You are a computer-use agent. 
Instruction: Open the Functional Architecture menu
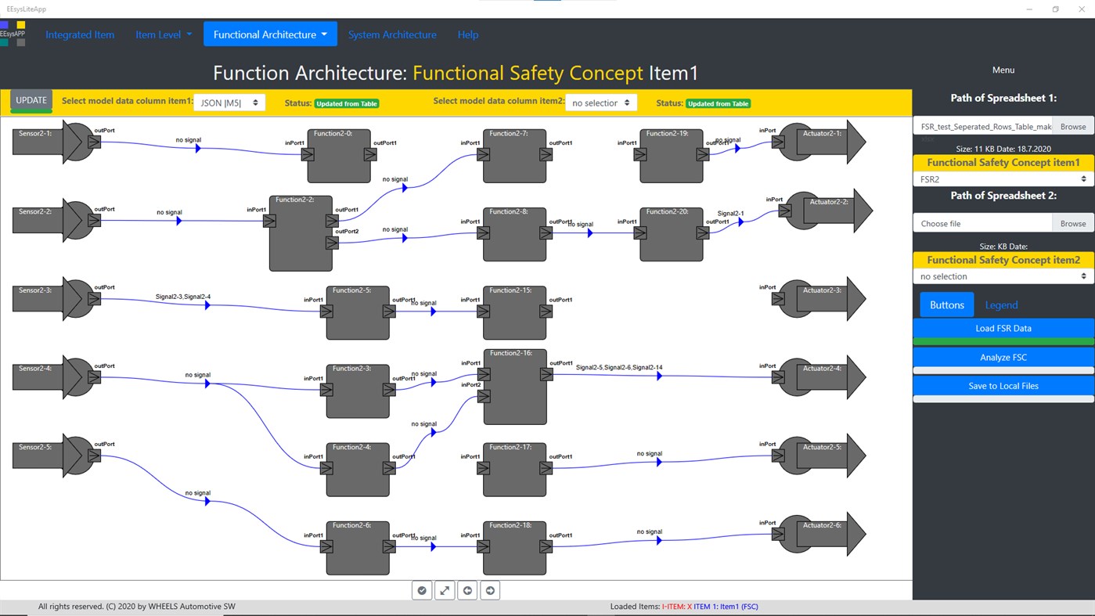[270, 34]
